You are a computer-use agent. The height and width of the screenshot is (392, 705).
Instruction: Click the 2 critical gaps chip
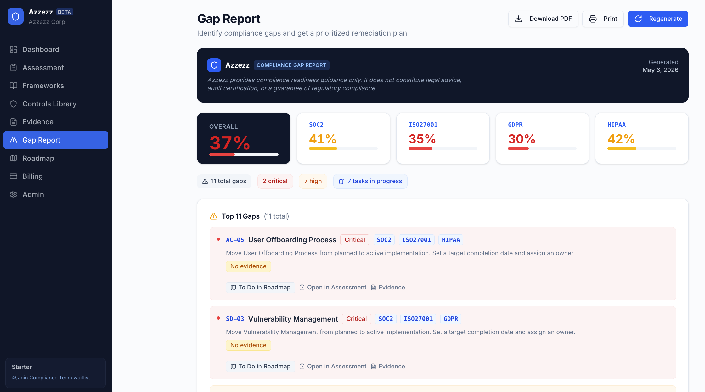coord(275,181)
